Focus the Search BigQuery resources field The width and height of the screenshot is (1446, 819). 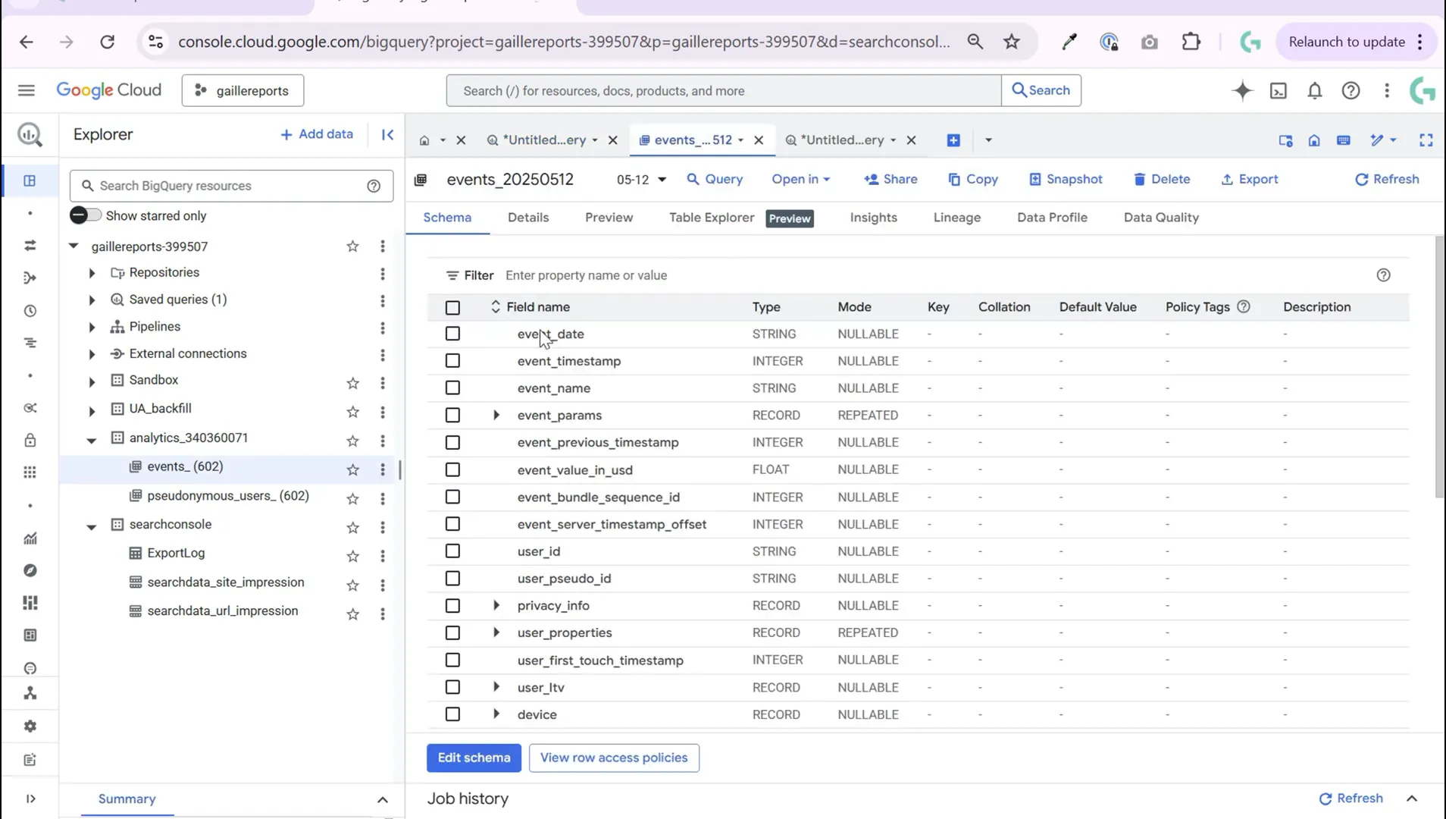point(231,186)
